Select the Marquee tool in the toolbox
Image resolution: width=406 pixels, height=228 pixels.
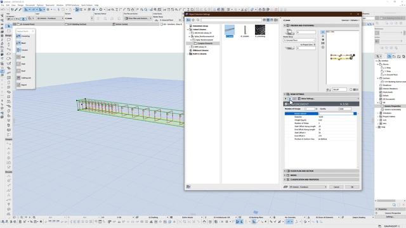tap(8, 31)
